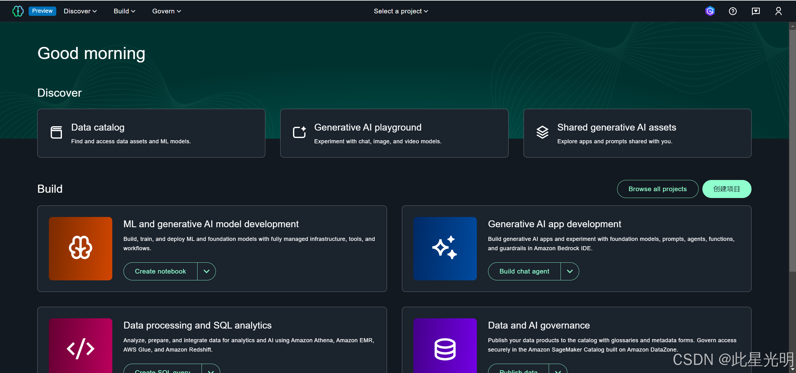Click Browse all projects button
This screenshot has height=373, width=796.
(x=658, y=189)
